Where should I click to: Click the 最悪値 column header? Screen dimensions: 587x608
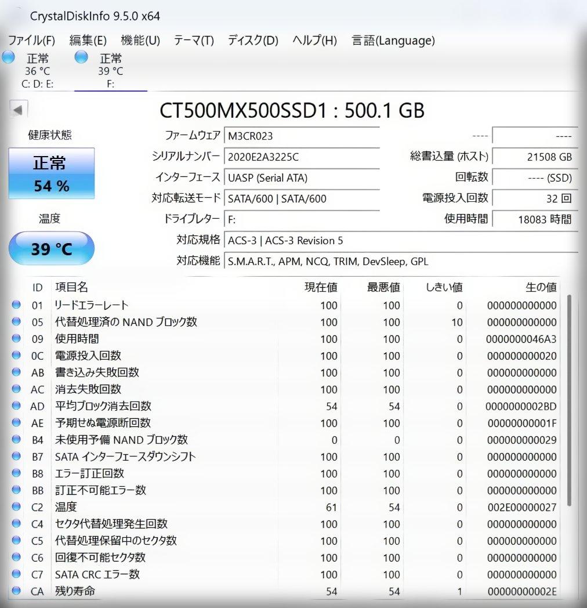click(383, 287)
